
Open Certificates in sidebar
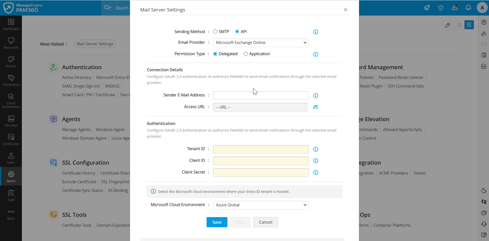(x=11, y=140)
